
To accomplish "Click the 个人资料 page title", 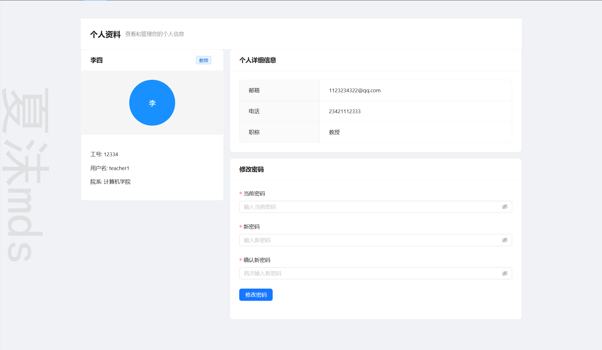I will 105,35.
